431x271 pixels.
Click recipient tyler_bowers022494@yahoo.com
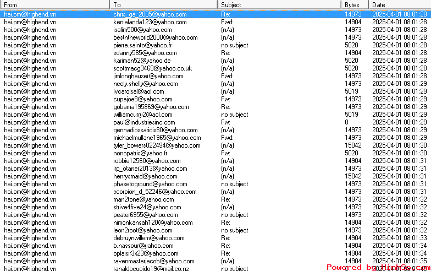tap(157, 145)
